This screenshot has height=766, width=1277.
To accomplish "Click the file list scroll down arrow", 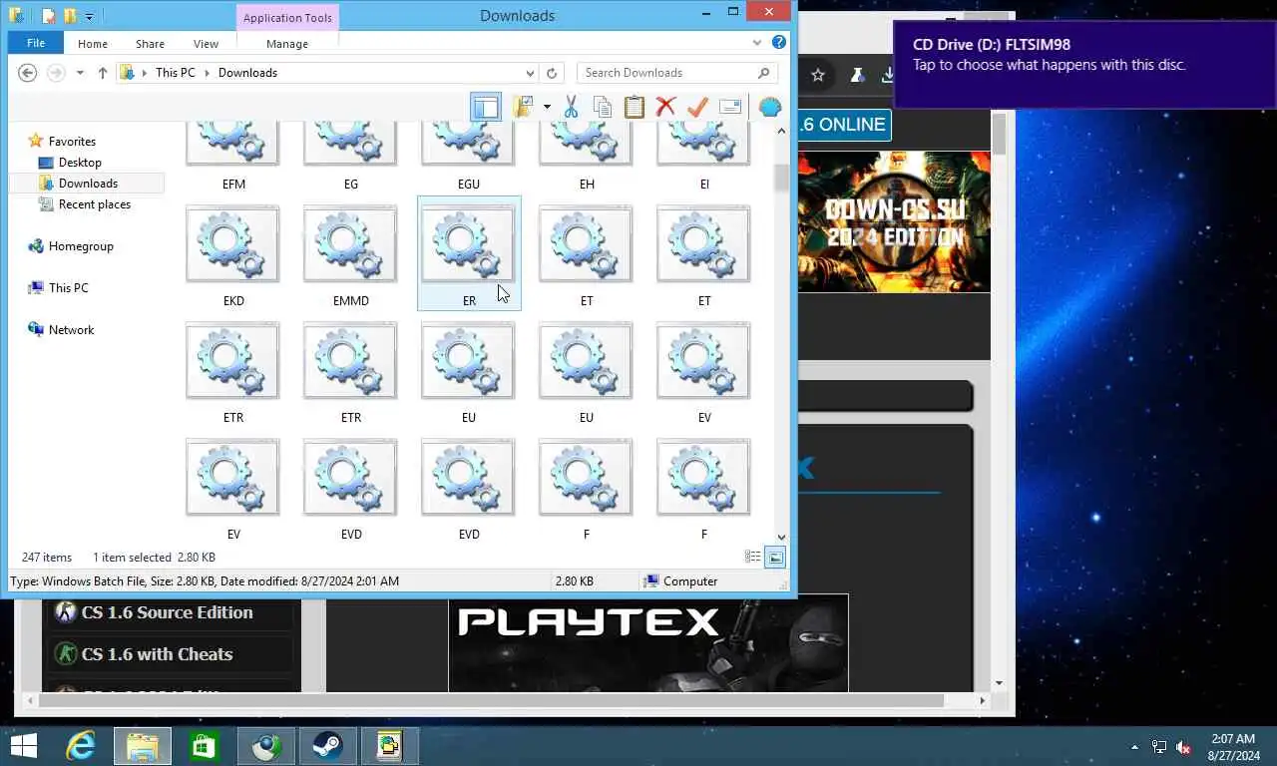I will (781, 538).
